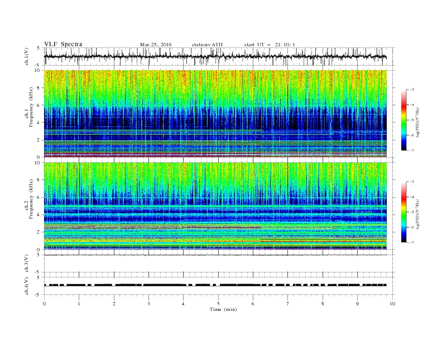Click the "7" tick on the time axis
Viewport: 442px width, 341px height.
pos(288,304)
